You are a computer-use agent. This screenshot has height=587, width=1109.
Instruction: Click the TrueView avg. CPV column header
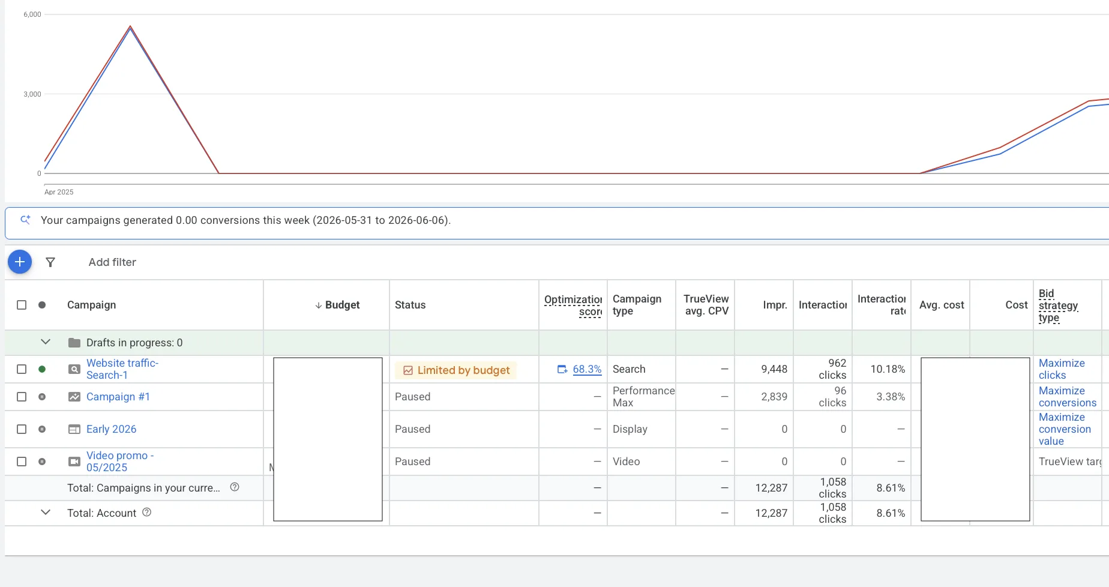click(706, 305)
